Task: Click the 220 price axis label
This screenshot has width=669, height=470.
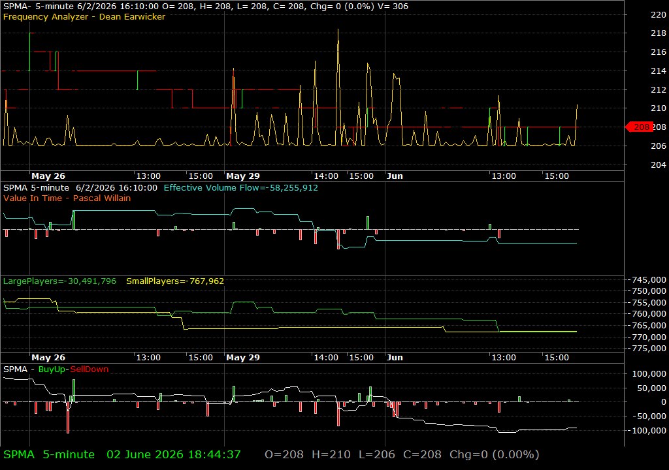Action: pyautogui.click(x=659, y=14)
